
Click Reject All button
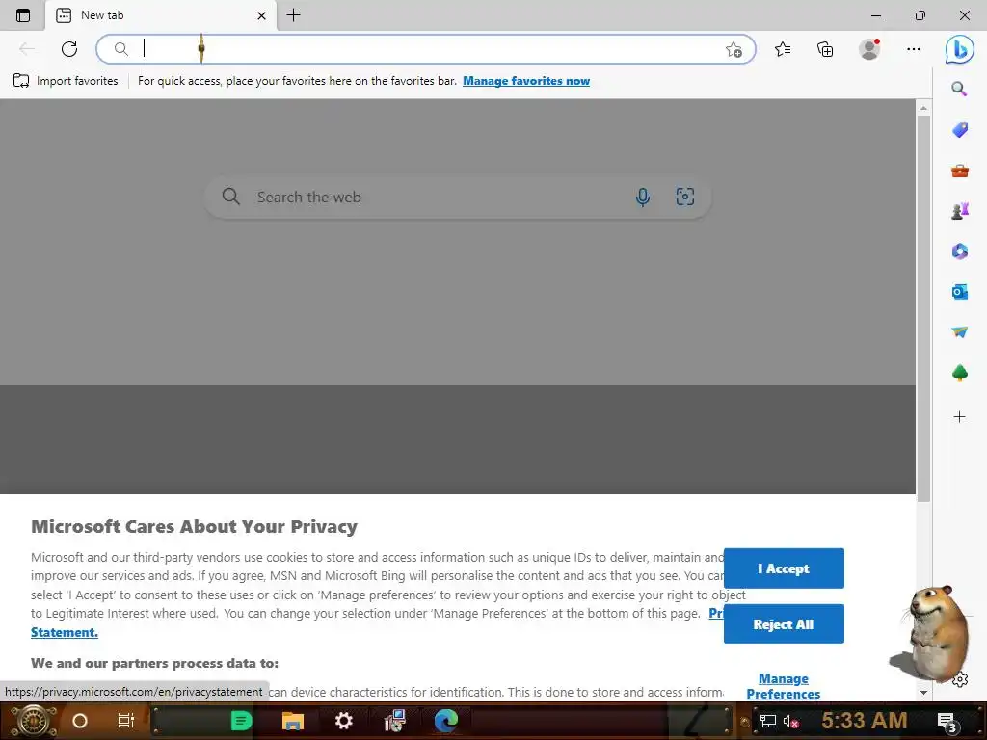pyautogui.click(x=784, y=624)
